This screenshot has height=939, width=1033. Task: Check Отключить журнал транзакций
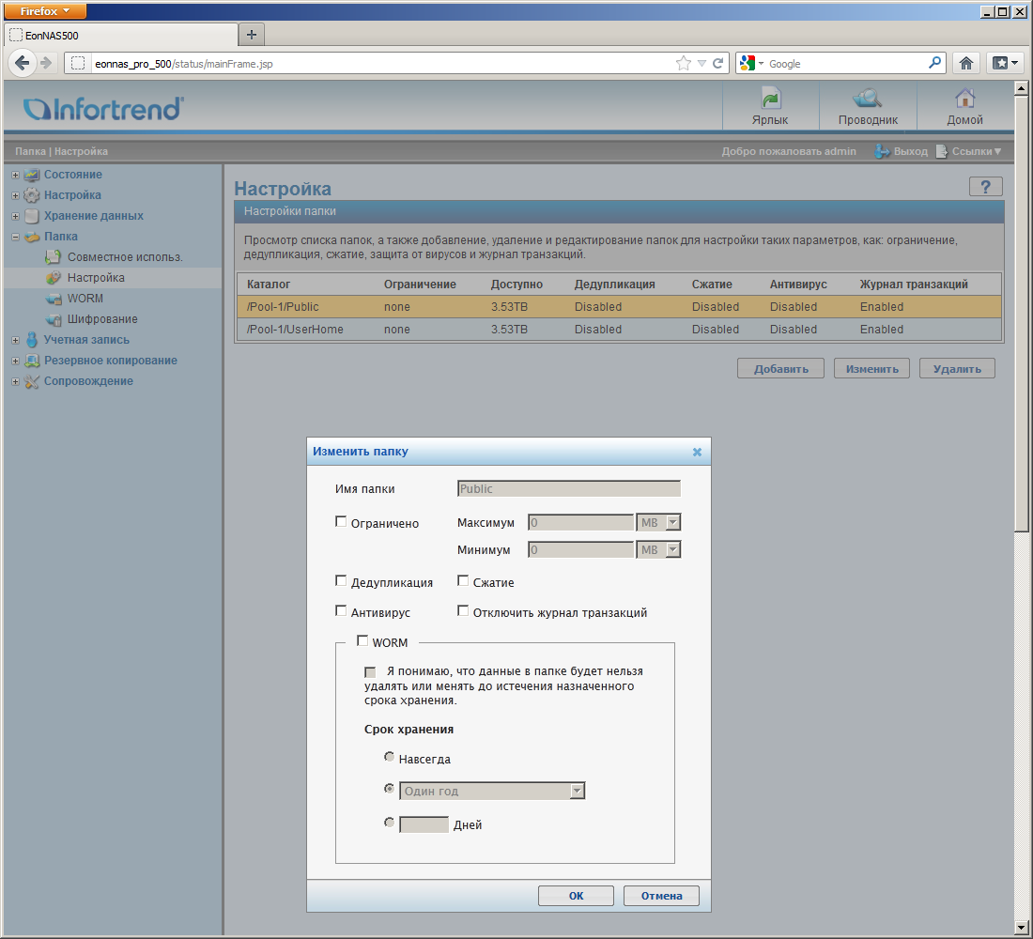[x=463, y=611]
